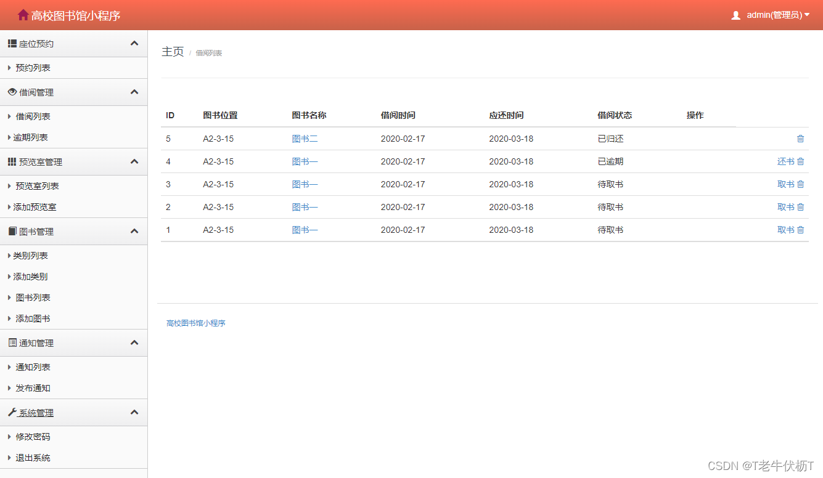The image size is (823, 478).
Task: Delete borrow record ID 5 trash icon
Action: [800, 139]
